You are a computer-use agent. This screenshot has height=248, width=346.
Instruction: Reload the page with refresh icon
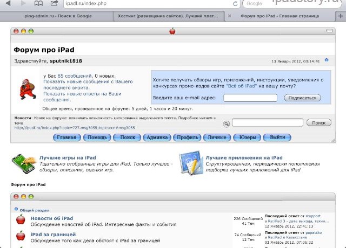point(235,4)
